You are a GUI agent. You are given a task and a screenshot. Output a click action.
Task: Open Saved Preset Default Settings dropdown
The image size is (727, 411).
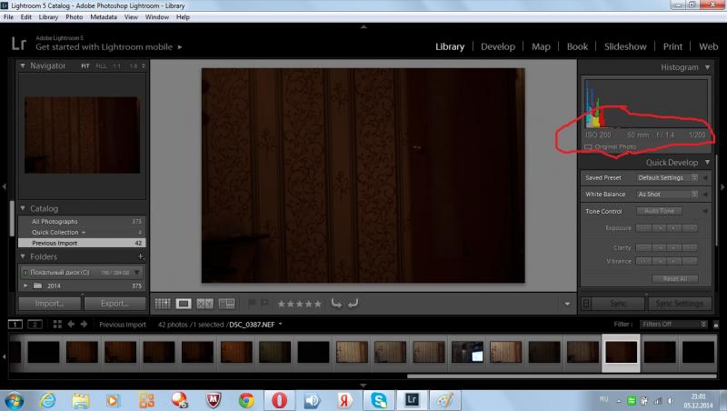click(668, 177)
